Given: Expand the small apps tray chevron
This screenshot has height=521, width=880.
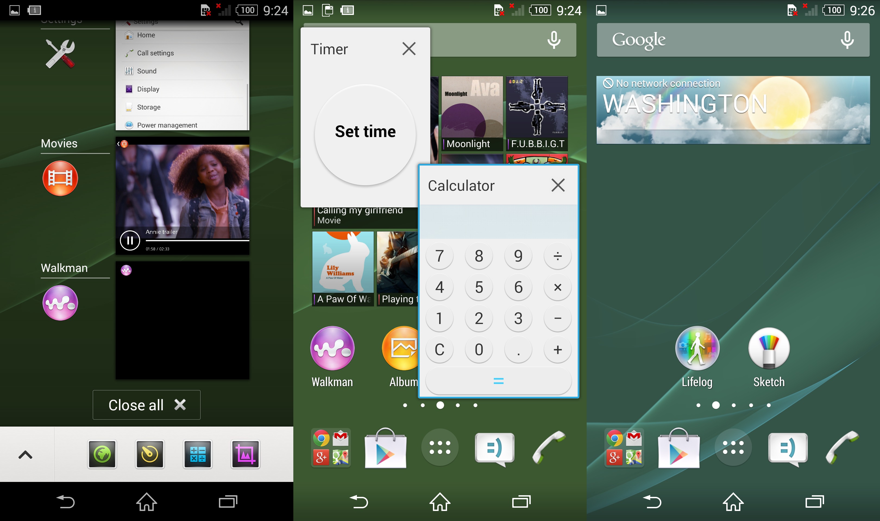Looking at the screenshot, I should 25,455.
